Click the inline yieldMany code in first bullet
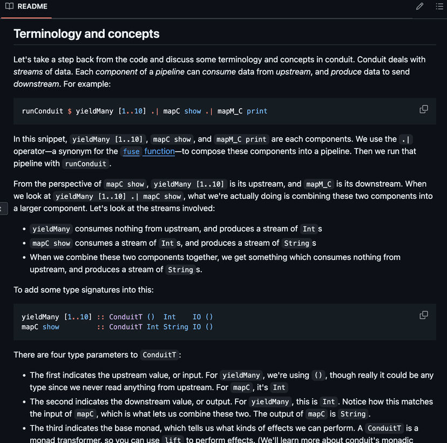Viewport: 447px width, 443px height. [x=51, y=229]
